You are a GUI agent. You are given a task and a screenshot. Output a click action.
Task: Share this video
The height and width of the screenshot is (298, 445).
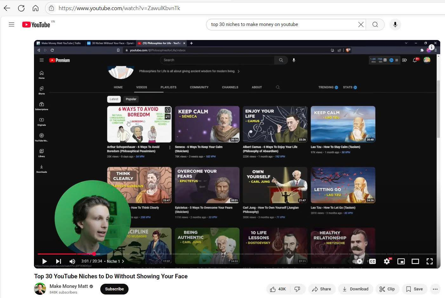(x=322, y=289)
